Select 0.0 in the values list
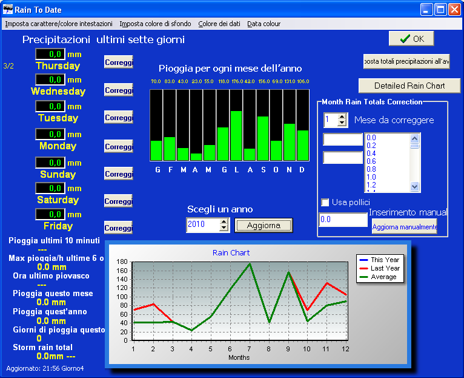Image resolution: width=464 pixels, height=378 pixels. [x=371, y=138]
